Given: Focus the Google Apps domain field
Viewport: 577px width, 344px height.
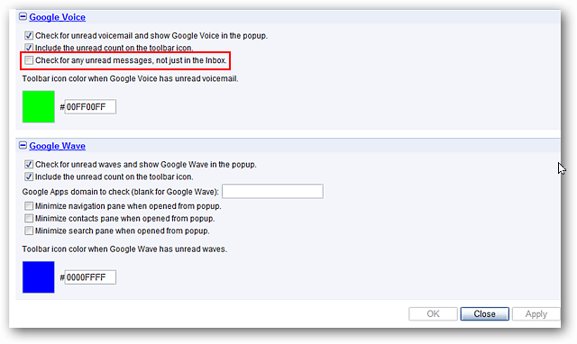Looking at the screenshot, I should (272, 192).
